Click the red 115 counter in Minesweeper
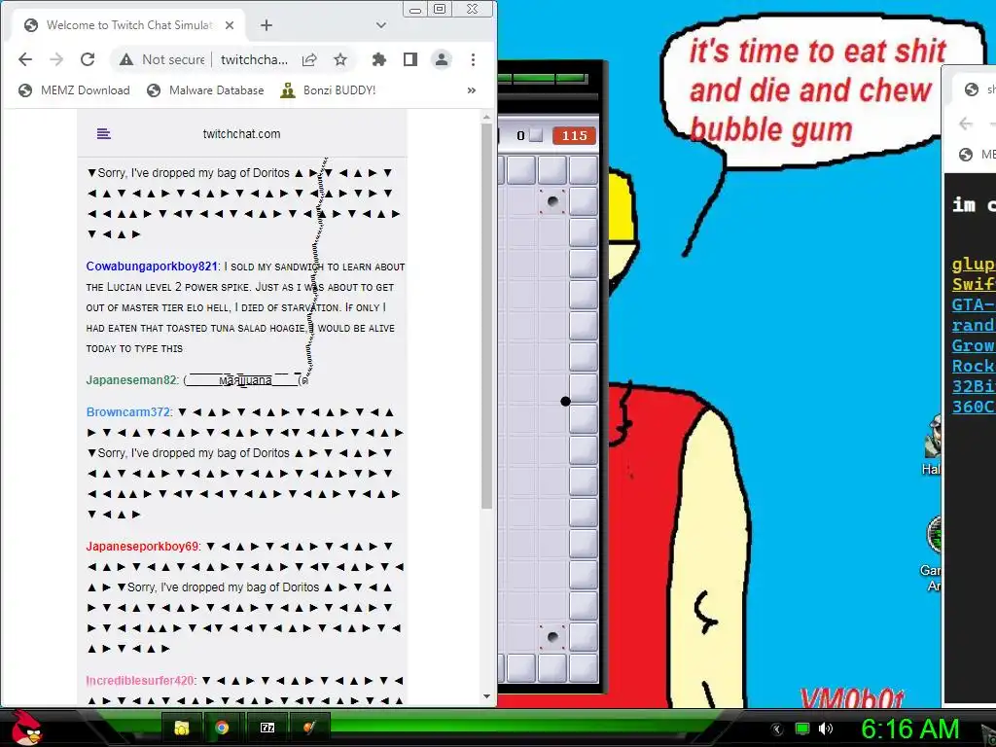The width and height of the screenshot is (996, 747). coord(574,135)
